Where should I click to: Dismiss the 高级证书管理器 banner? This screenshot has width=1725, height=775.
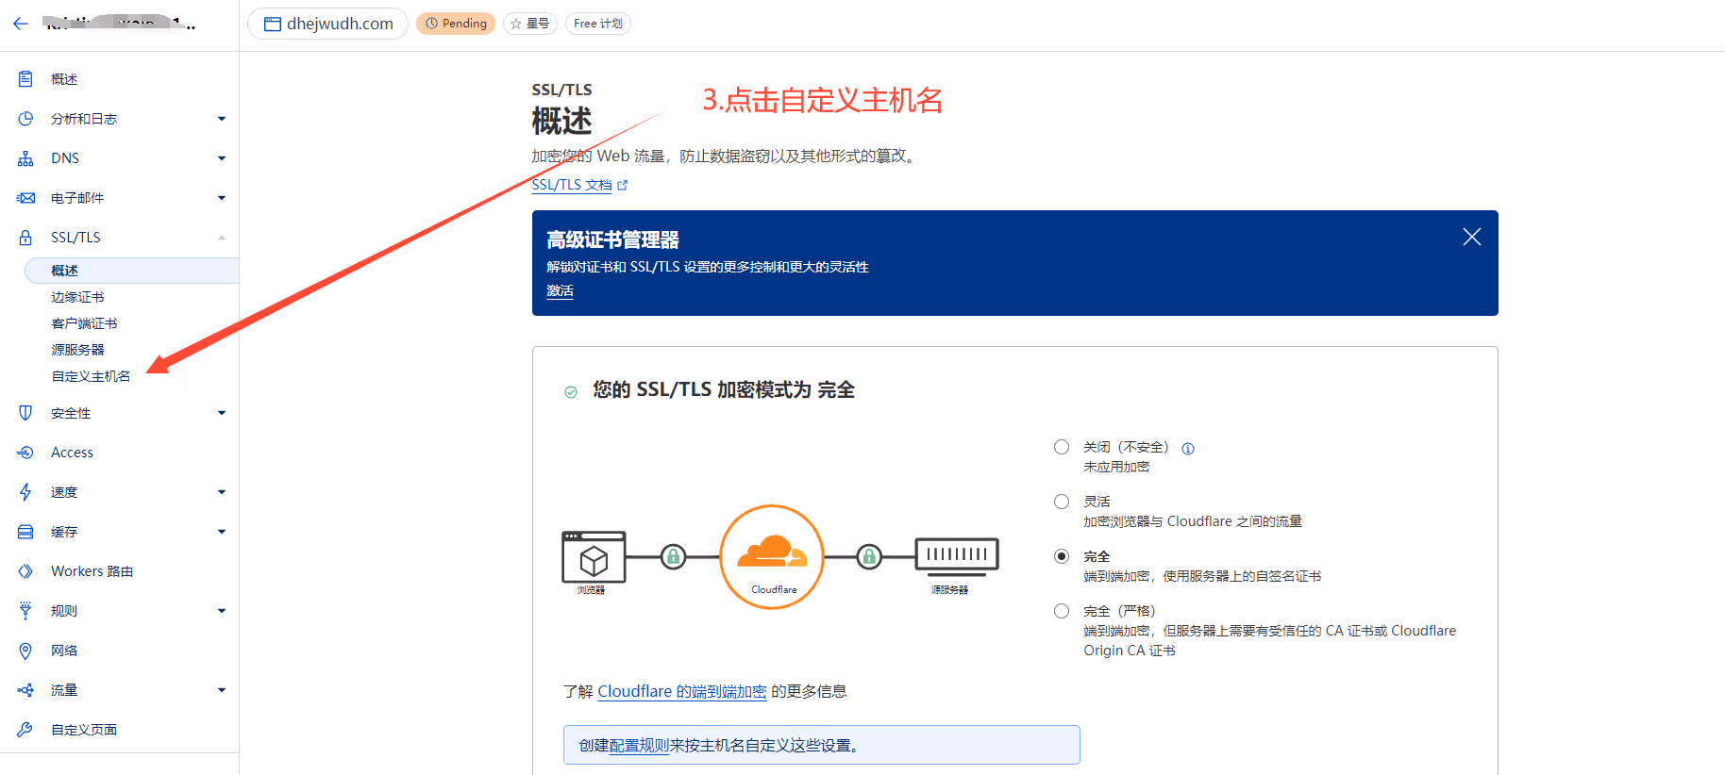click(1471, 237)
